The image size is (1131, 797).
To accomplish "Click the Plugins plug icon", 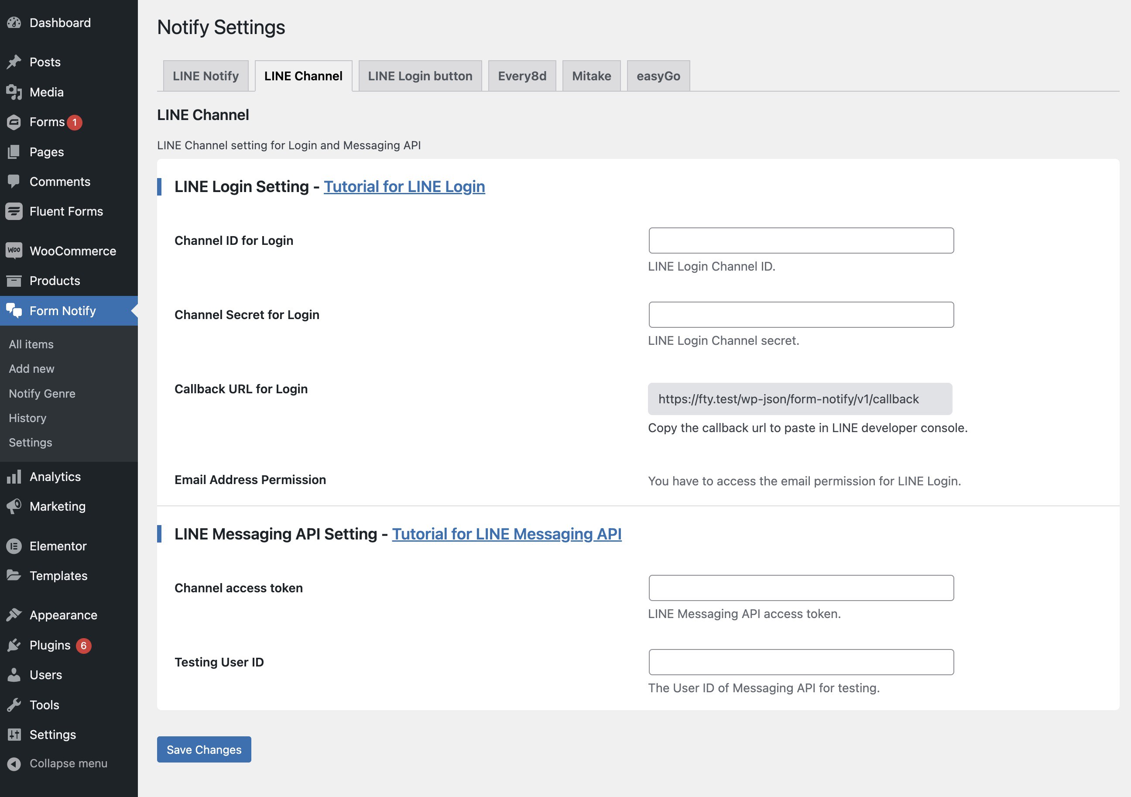I will 14,645.
